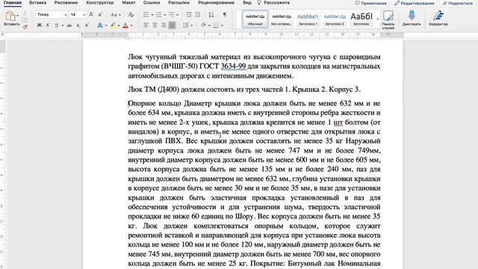
Task: Expand the underline style arrow
Action: (x=63, y=25)
